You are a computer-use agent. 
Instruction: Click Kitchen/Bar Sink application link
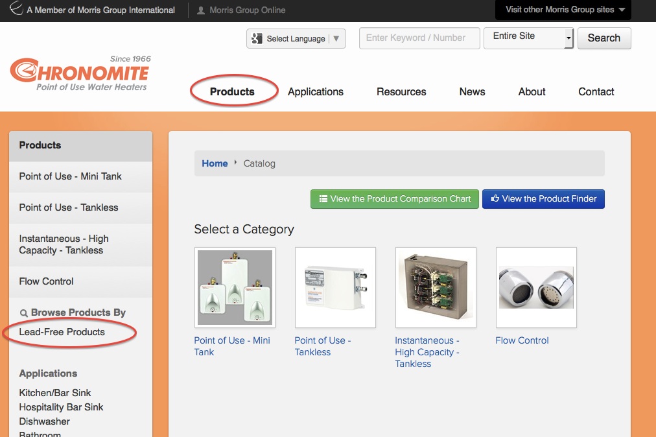[x=55, y=393]
